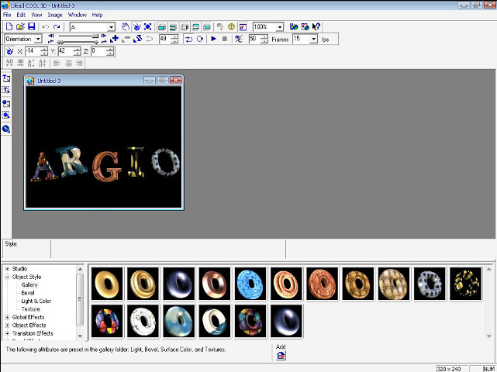Screen dimensions: 497x372
Task: Toggle the Front Face selection button
Action: pos(162,27)
